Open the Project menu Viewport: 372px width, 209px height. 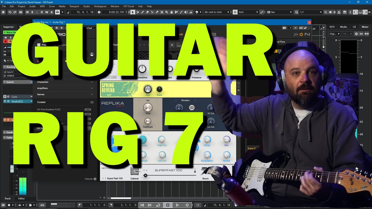click(x=22, y=6)
